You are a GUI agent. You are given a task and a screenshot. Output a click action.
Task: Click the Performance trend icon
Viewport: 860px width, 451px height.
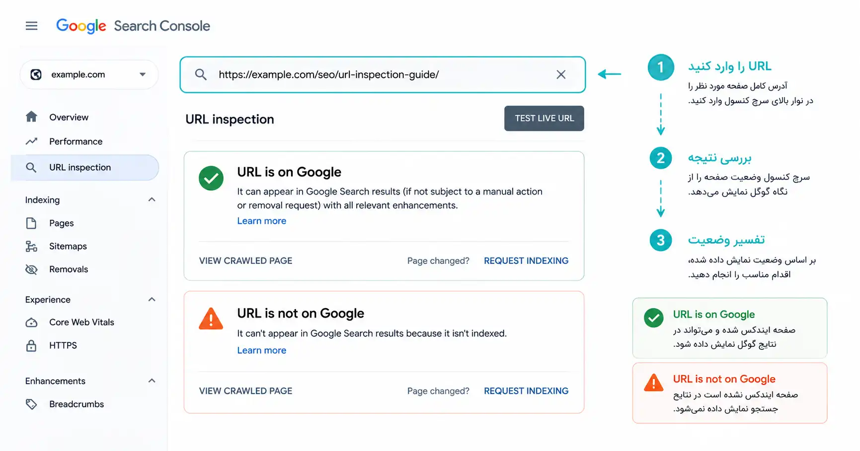point(31,141)
